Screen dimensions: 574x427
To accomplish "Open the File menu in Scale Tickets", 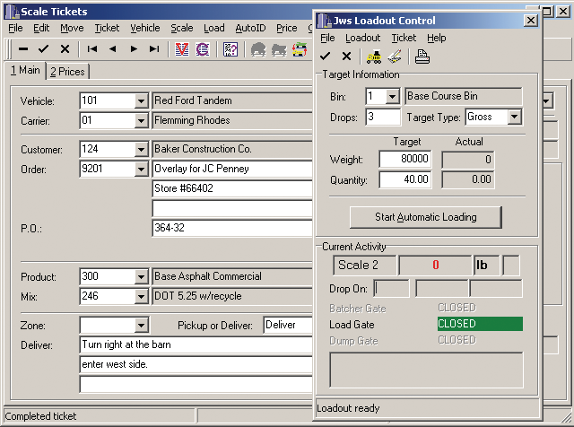I will click(x=15, y=28).
